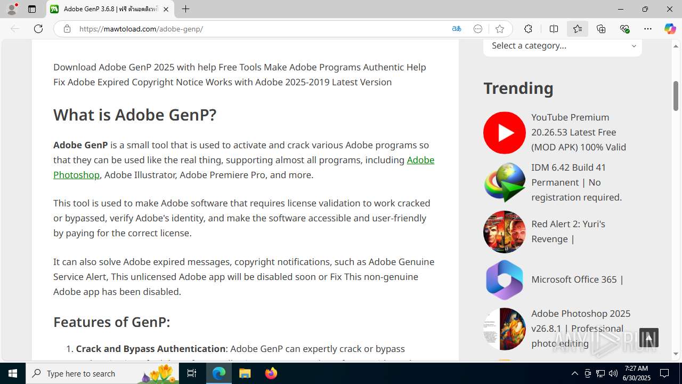Open Red Alert 2: Yuri's Revenge link
The image size is (682, 384).
coord(568,231)
